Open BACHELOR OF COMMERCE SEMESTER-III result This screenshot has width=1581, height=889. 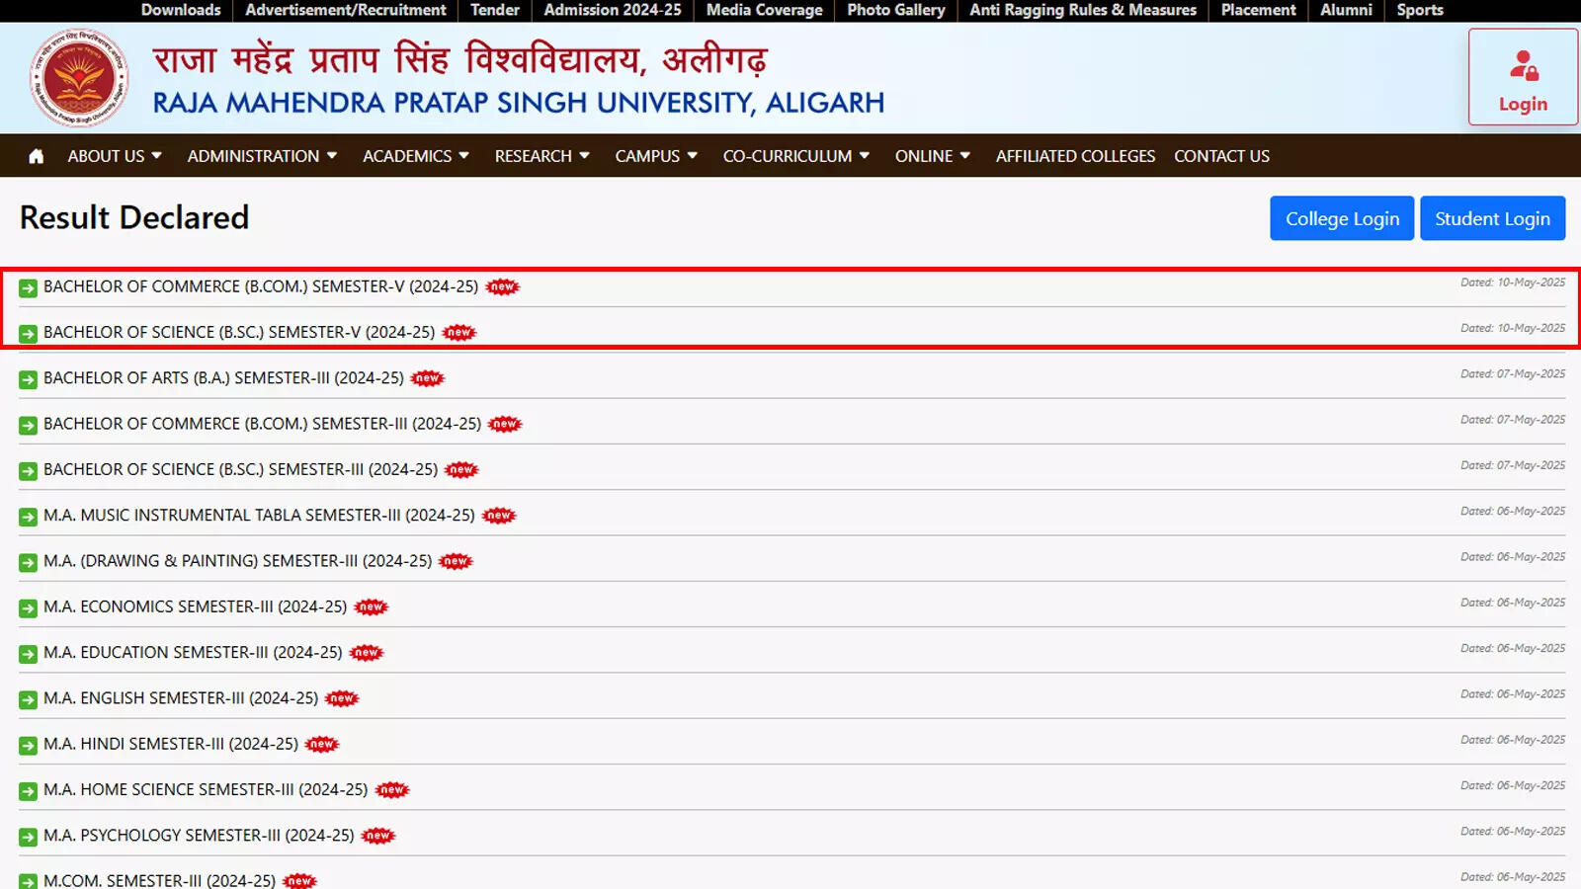pyautogui.click(x=262, y=424)
